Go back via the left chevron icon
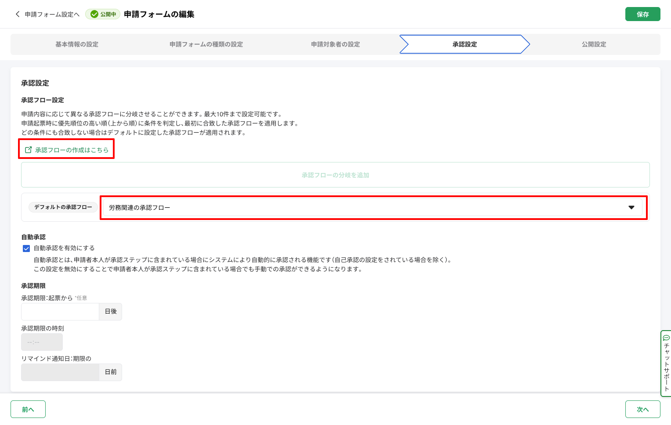671x425 pixels. pos(18,14)
